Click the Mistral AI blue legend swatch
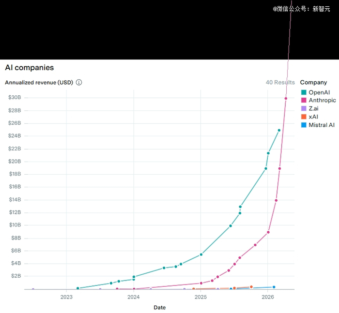The height and width of the screenshot is (313, 339). (x=304, y=125)
